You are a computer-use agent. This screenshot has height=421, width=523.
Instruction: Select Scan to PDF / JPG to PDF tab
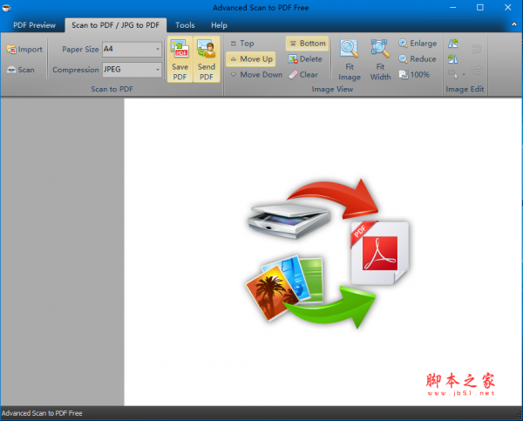click(x=115, y=25)
